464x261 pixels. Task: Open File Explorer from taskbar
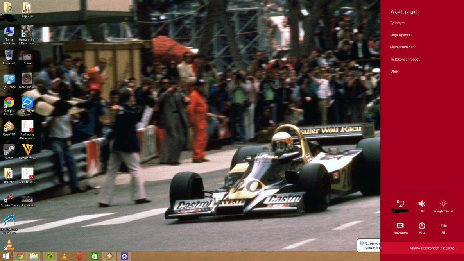pos(34,256)
